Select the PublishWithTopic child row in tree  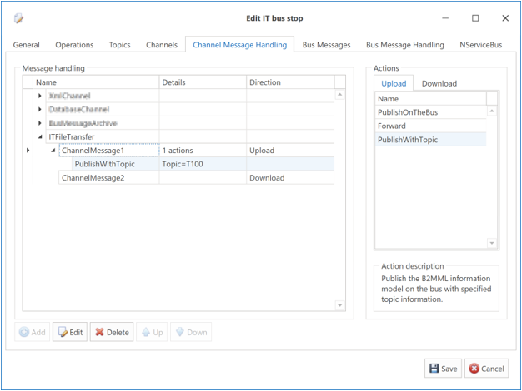tap(104, 164)
